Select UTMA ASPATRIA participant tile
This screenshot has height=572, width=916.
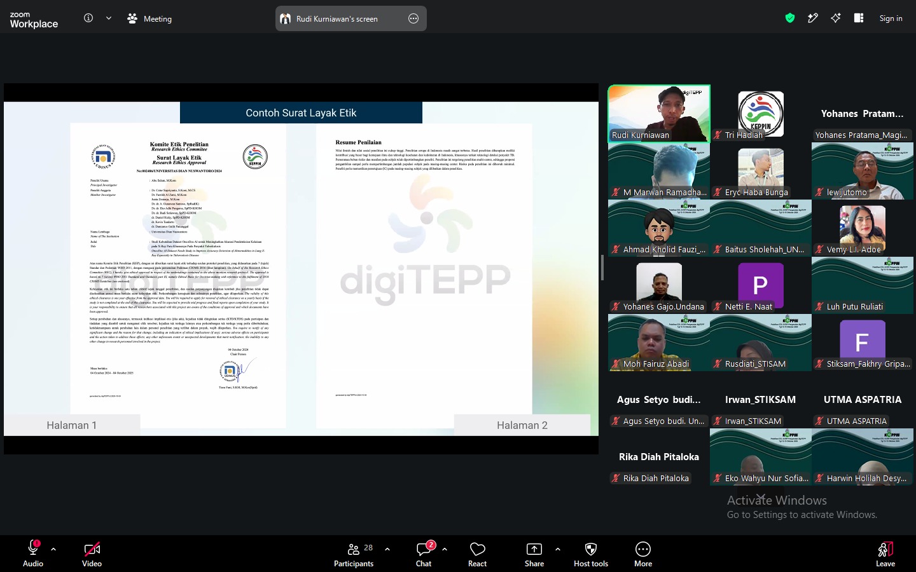point(863,400)
